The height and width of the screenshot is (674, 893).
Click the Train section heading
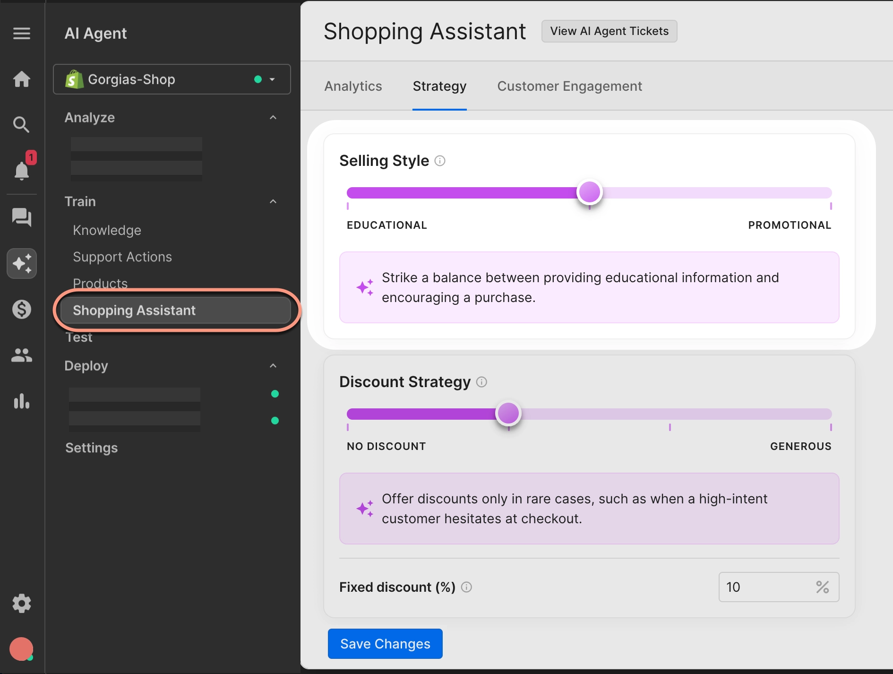tap(80, 201)
